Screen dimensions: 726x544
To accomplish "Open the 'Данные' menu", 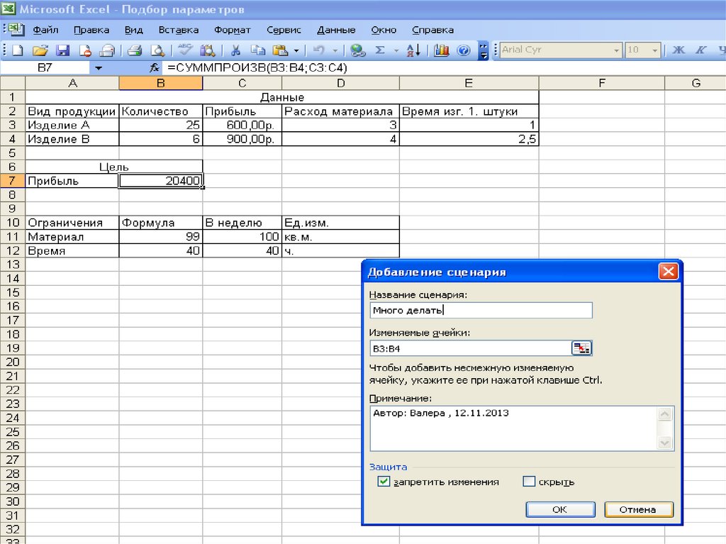I will 336,30.
